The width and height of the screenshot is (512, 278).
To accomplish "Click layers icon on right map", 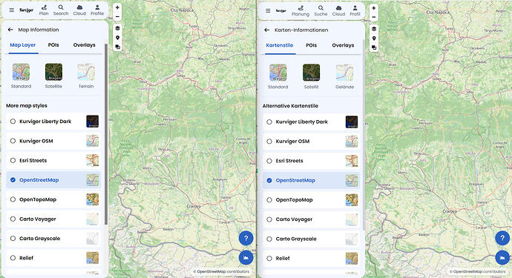I will pyautogui.click(x=374, y=29).
